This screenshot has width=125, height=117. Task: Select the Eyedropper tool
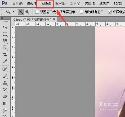pos(5,62)
